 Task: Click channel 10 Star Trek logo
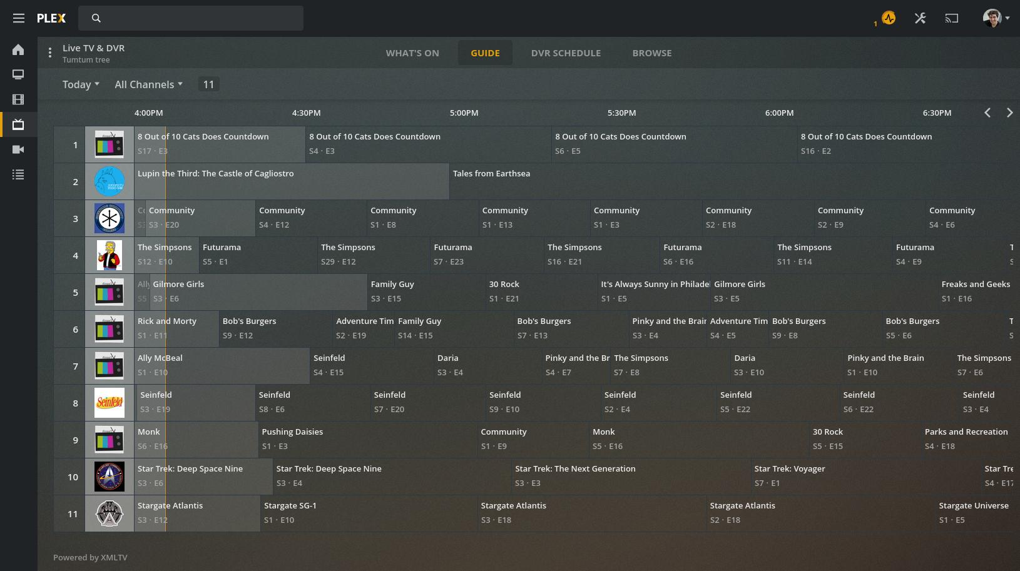click(x=110, y=477)
